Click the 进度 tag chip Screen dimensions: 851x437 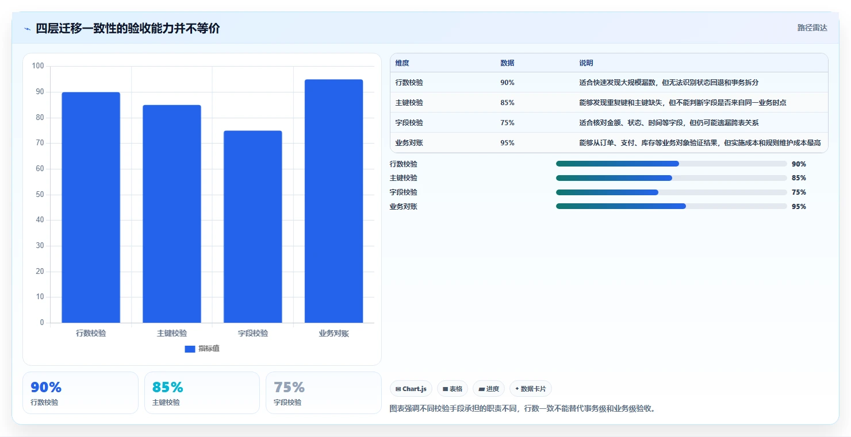(x=489, y=389)
